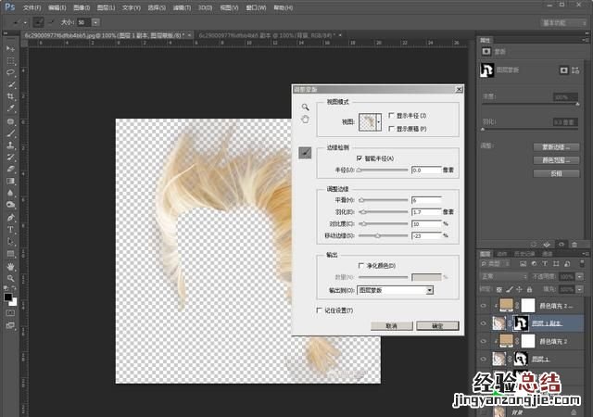Select the Zoom tool in toolbox

point(10,279)
